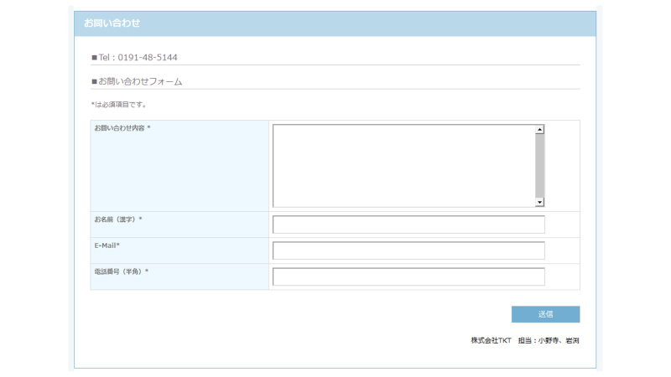Click the textarea scrollbar up arrow
This screenshot has width=671, height=377.
point(539,129)
